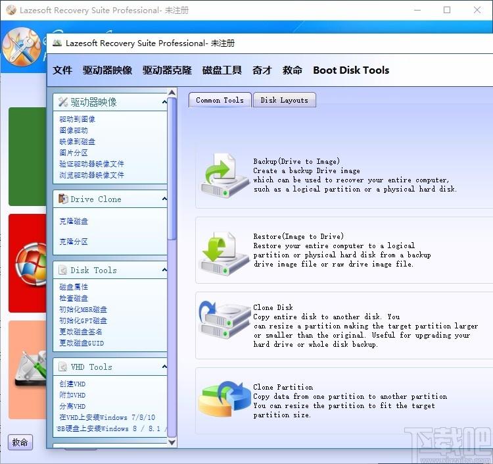493x464 pixels.
Task: Open the 驱动器映像 menu
Action: click(107, 70)
